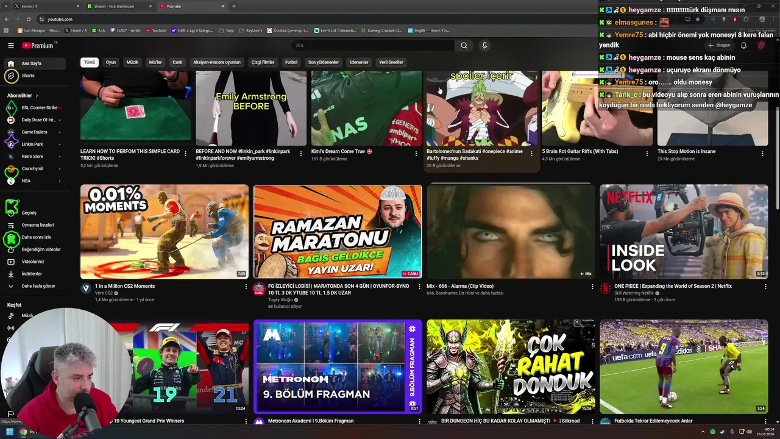Open Oynatma listeleri playlists
Viewport: 780px width, 439px height.
pyautogui.click(x=34, y=225)
